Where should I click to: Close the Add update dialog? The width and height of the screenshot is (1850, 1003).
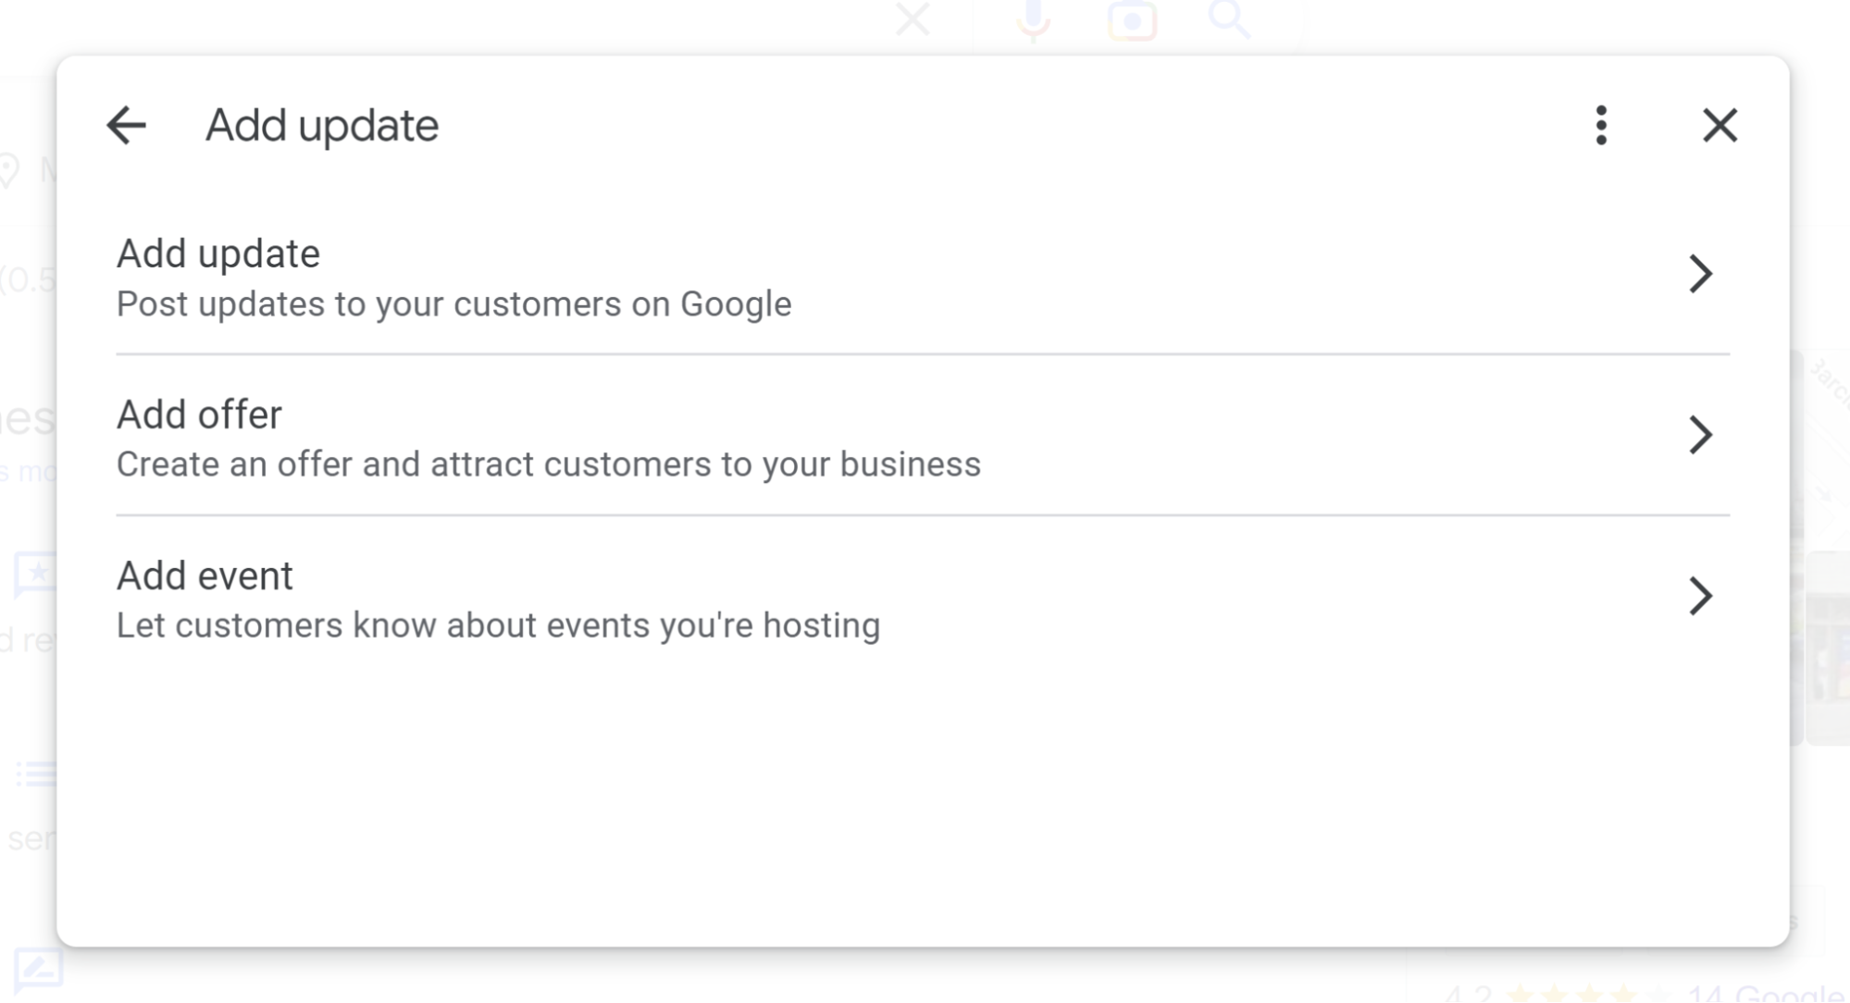pos(1720,125)
